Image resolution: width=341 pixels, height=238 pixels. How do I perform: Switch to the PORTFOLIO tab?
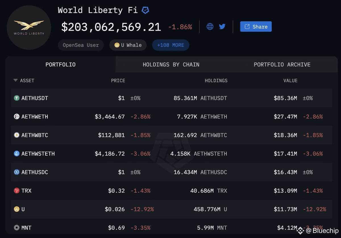61,64
